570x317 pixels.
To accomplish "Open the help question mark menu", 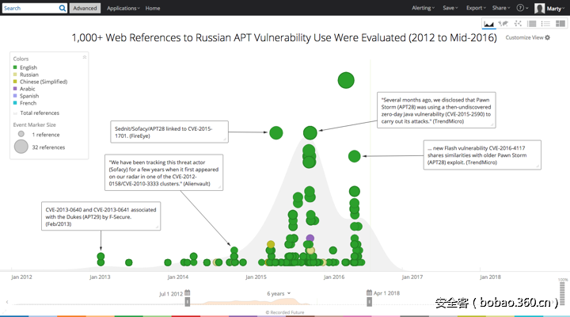I will (x=522, y=8).
